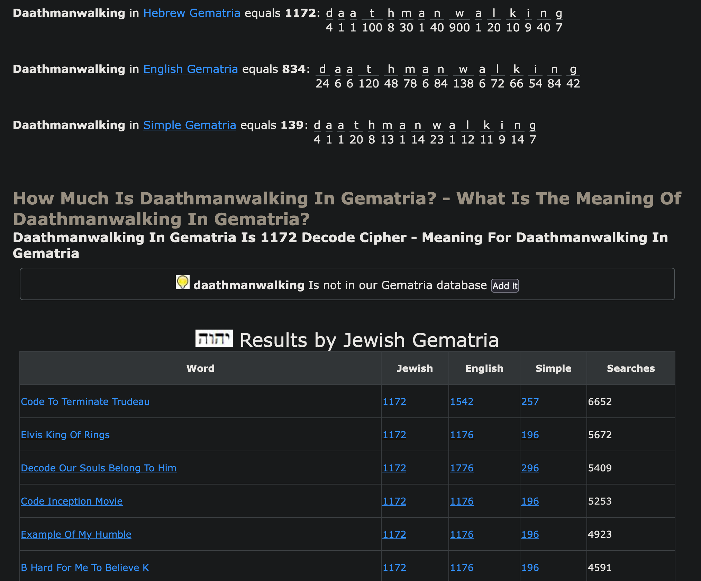The width and height of the screenshot is (701, 581).
Task: Click searches count 5672
Action: pos(600,435)
